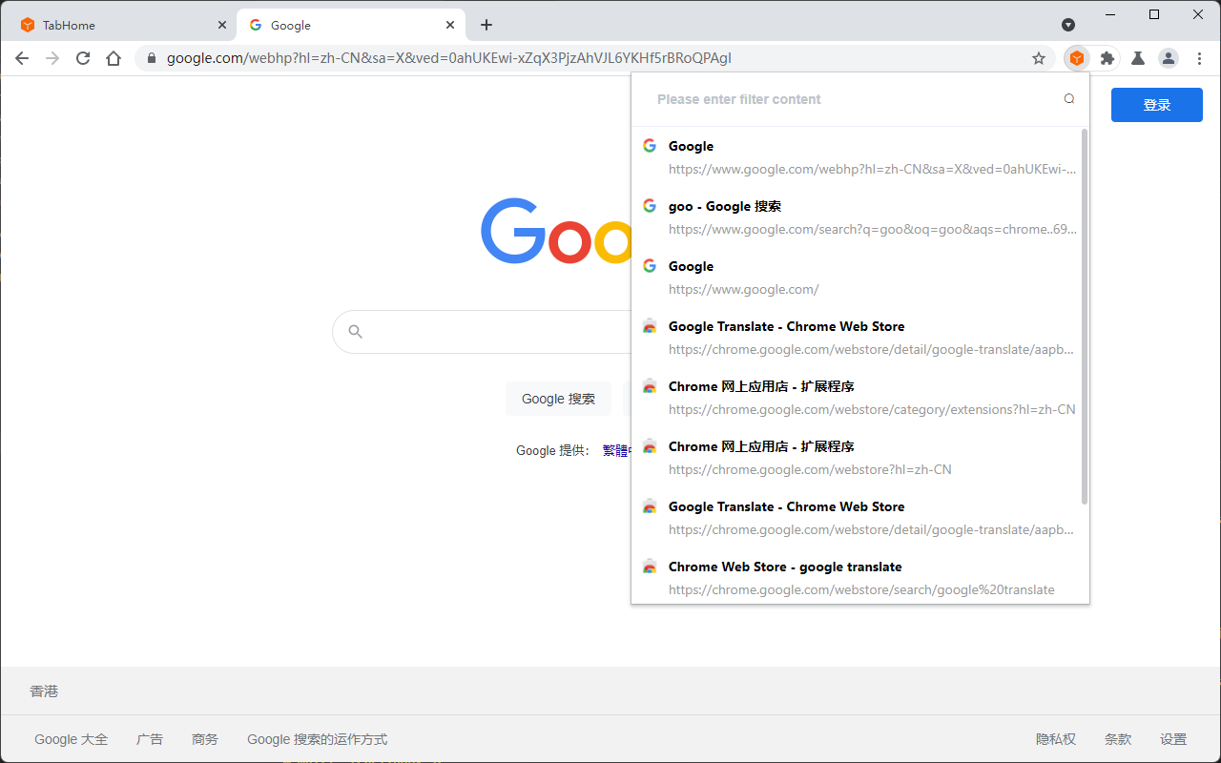Open the Chrome Labs beaker icon
The image size is (1221, 763).
[1137, 58]
